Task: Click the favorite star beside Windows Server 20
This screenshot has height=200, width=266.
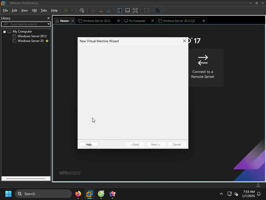Action: tap(47, 41)
